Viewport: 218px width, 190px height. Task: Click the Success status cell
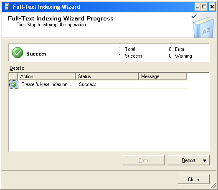point(107,84)
